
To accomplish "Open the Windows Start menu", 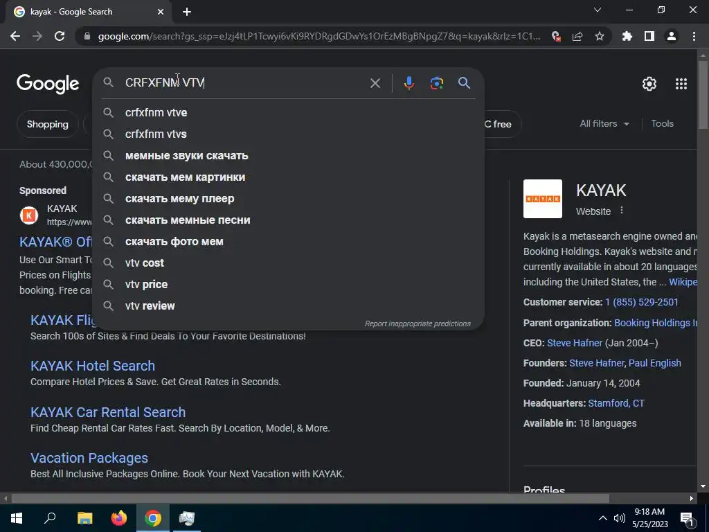I will [17, 518].
